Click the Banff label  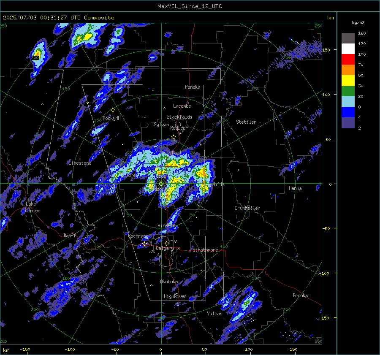[x=70, y=235]
